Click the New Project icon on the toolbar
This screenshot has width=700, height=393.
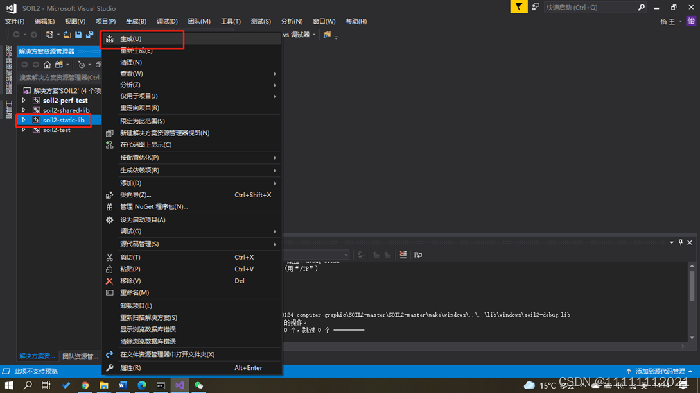(49, 34)
